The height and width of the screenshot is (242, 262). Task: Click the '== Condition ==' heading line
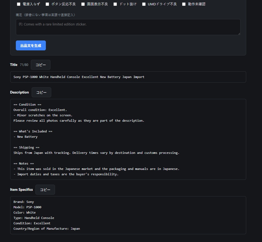tap(27, 105)
